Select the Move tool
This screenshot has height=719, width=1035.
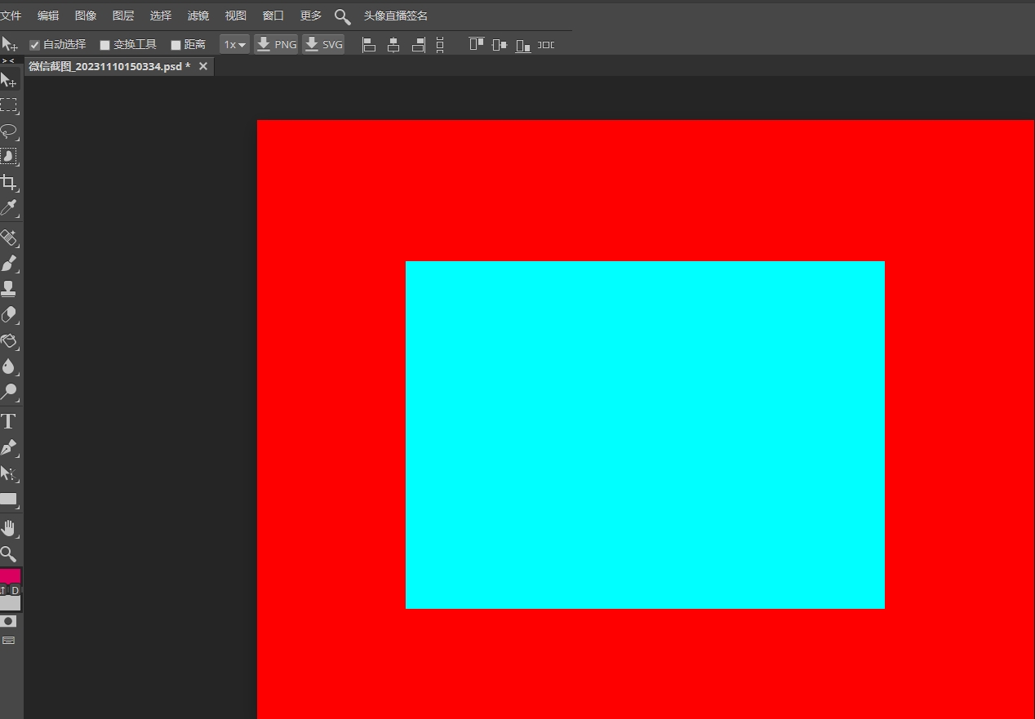click(10, 79)
